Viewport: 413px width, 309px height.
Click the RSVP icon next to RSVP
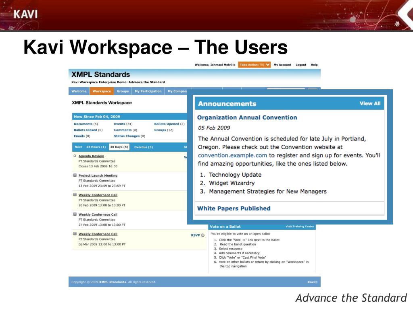202,235
